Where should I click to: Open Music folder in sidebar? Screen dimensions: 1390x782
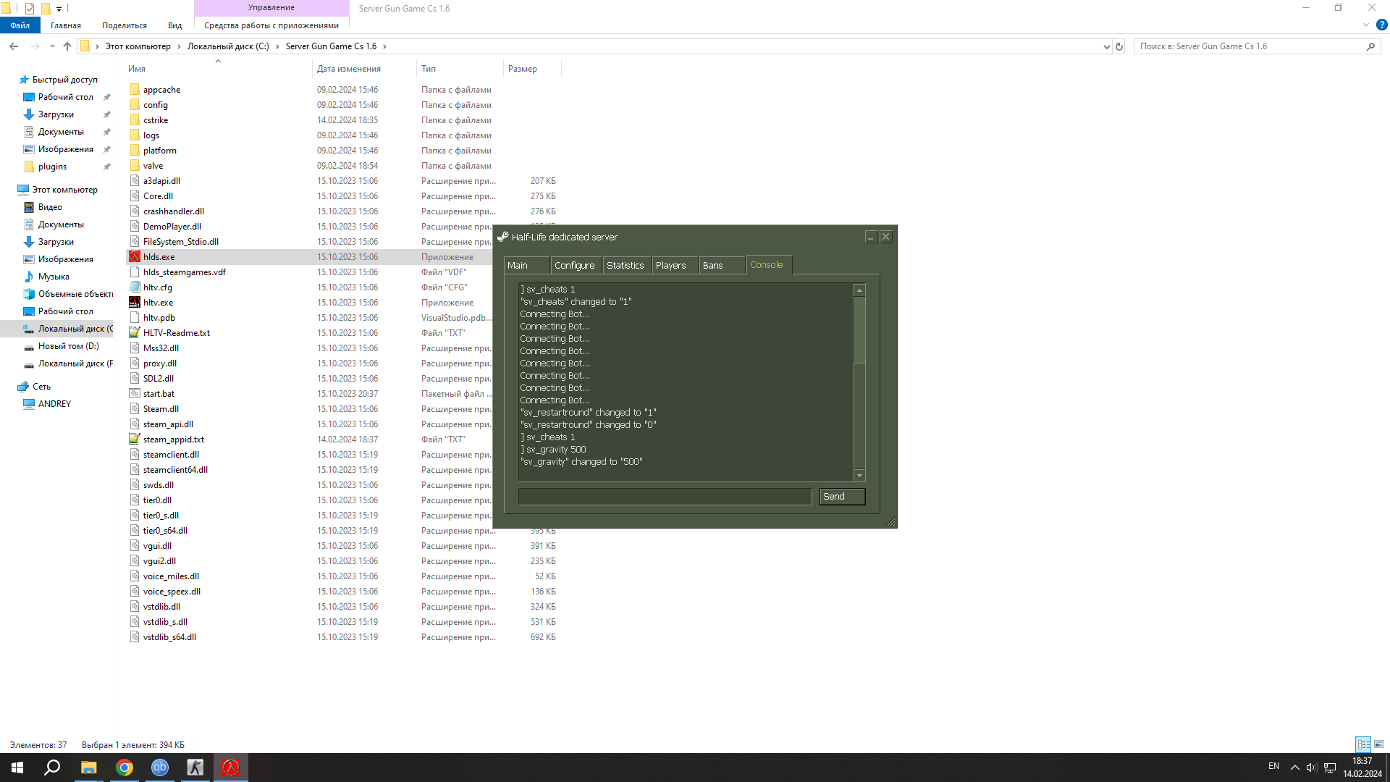pyautogui.click(x=54, y=277)
